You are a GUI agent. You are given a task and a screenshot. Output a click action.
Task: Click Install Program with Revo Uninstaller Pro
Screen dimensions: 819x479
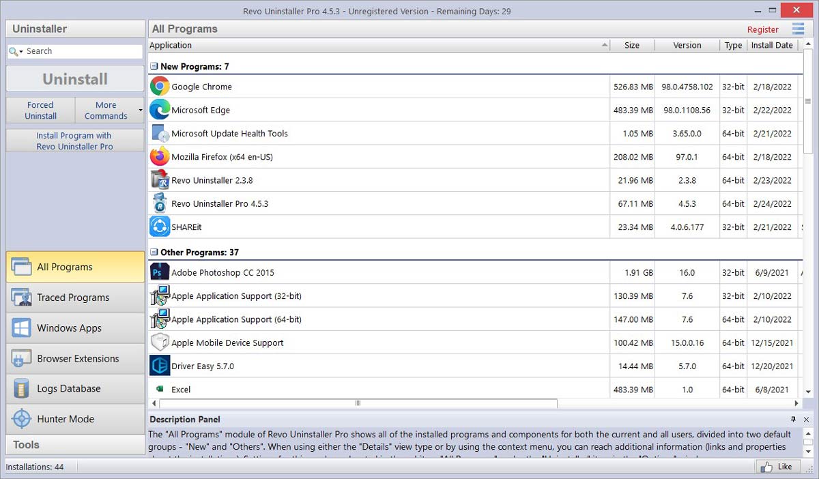[x=75, y=141]
